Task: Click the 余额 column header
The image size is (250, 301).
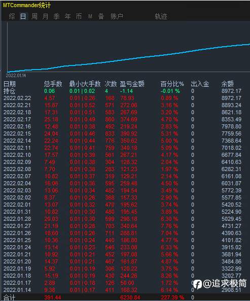Action: point(228,84)
